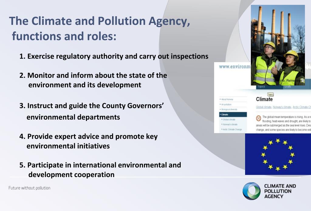Open the Goals tab in the website screenshot
The width and height of the screenshot is (311, 211).
pyautogui.click(x=287, y=87)
